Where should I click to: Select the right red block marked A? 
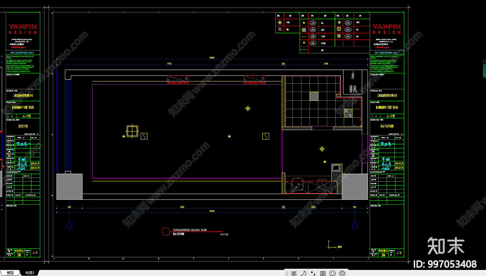[x=255, y=79]
